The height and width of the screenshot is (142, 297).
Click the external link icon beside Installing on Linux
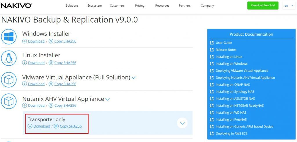tap(212, 57)
